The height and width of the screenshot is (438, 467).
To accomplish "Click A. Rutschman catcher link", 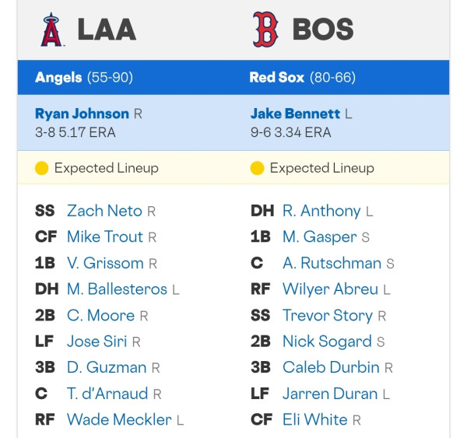I will (x=332, y=263).
